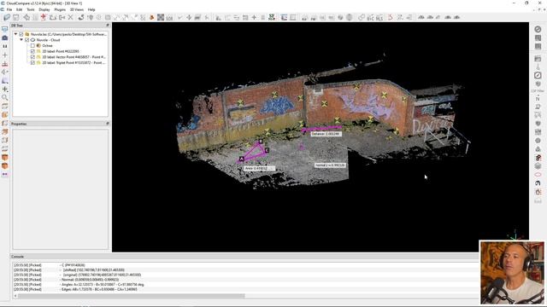Open the Help menu
The image size is (547, 307).
(x=91, y=9)
